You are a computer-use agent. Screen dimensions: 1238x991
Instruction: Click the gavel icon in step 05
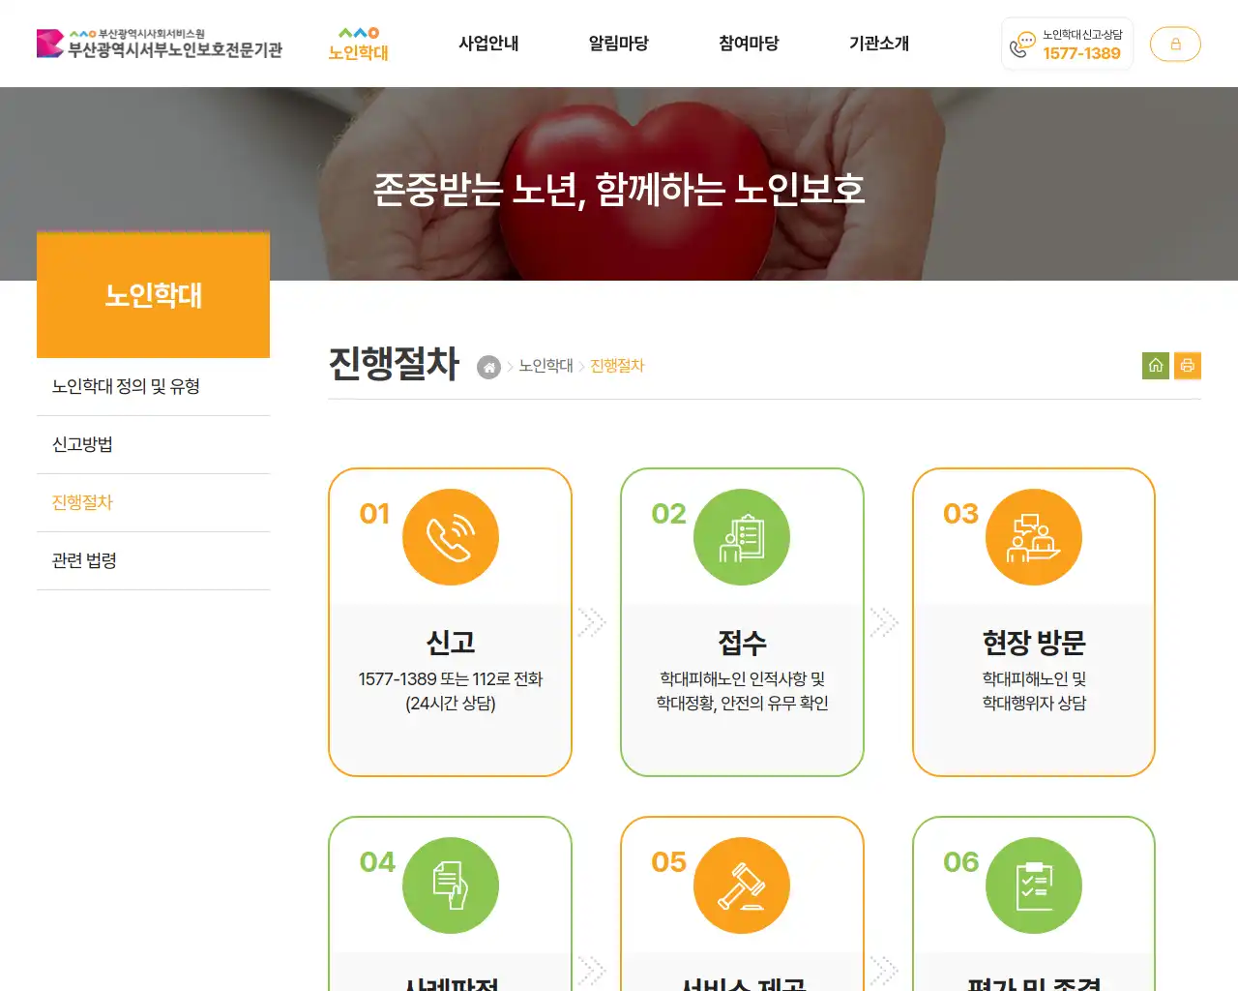click(742, 885)
